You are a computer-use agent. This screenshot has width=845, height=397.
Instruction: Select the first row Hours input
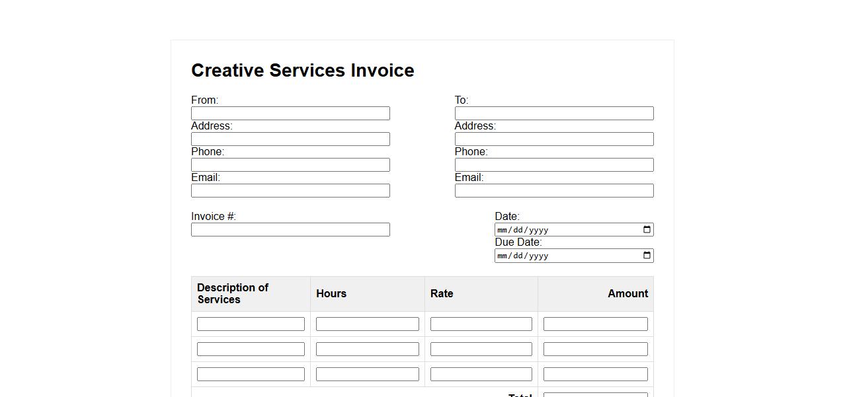(x=367, y=324)
